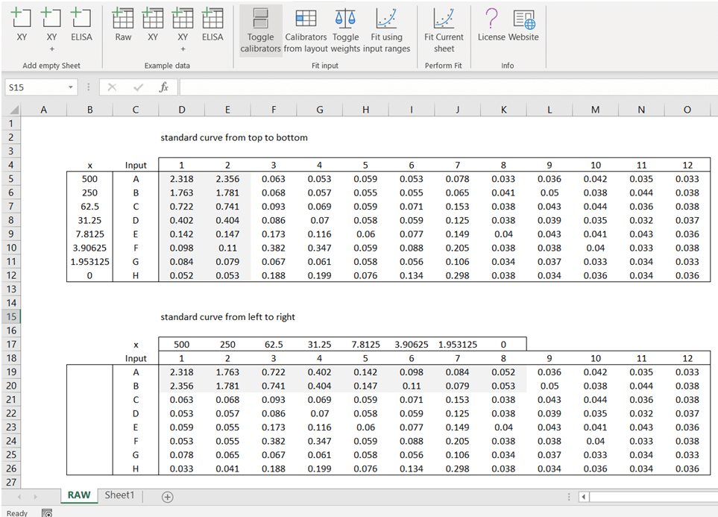Go to next sheet tab arrow
718x517 pixels.
[x=35, y=497]
